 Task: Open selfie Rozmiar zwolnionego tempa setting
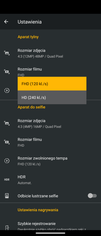50,161
